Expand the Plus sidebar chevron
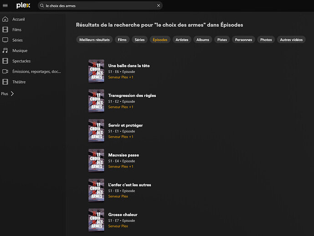 point(12,94)
